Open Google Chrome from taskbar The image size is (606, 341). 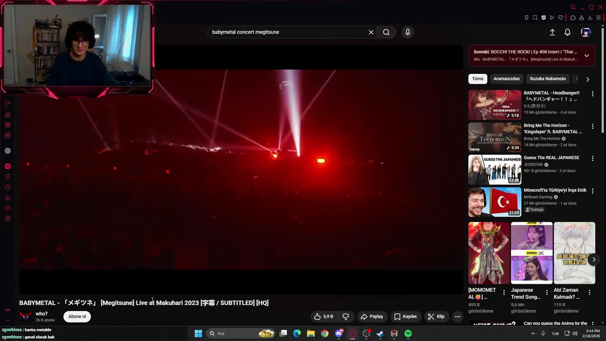pos(324,333)
